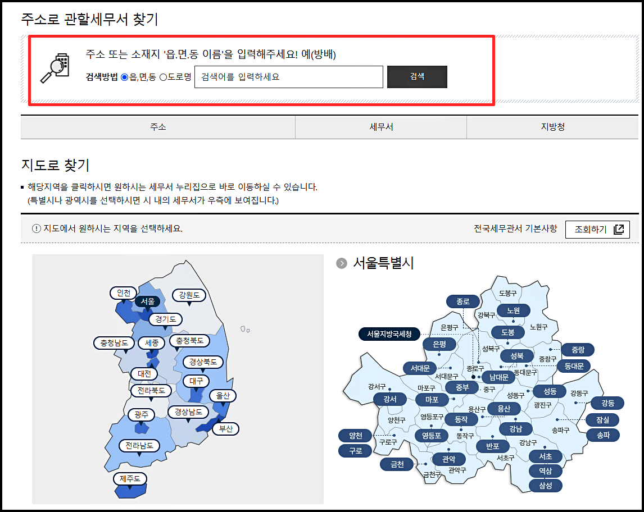Select 강원도 region marker
Screen dimensions: 644x512
click(x=189, y=295)
